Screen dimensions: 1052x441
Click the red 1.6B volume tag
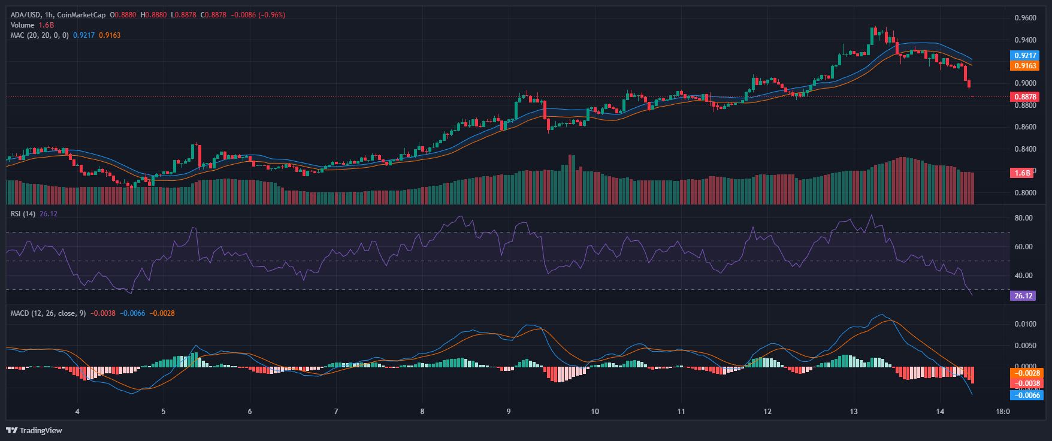coord(1022,173)
